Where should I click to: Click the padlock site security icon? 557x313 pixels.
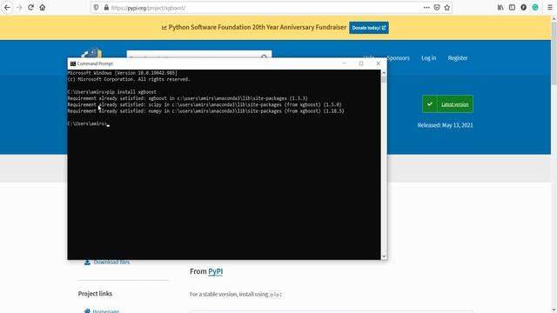click(x=106, y=8)
